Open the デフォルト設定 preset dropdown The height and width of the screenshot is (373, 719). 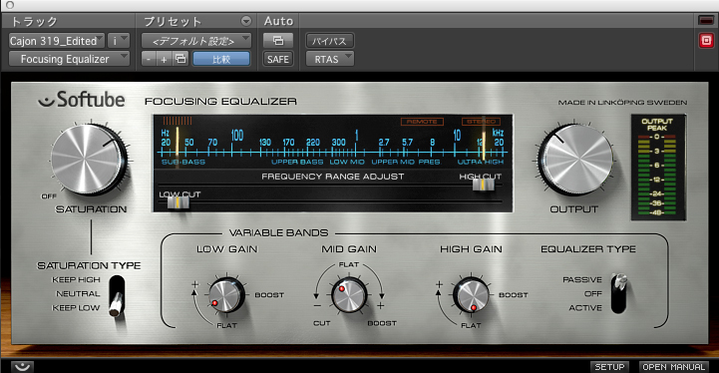(x=196, y=41)
